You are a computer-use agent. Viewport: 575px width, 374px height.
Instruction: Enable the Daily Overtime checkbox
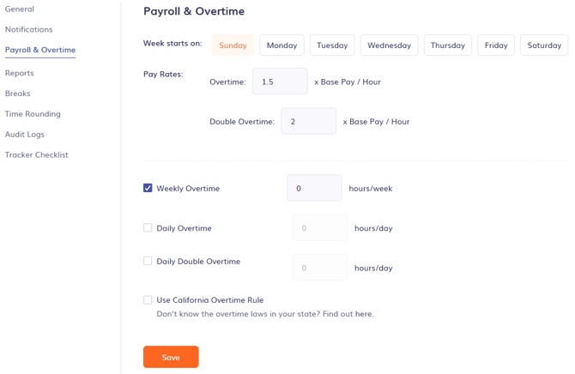(x=148, y=228)
